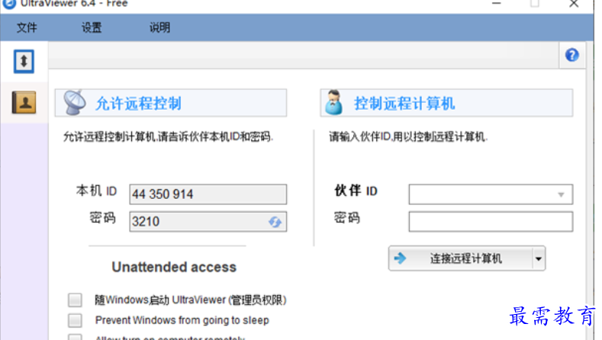Expand the 伙伴 ID dropdown arrow
This screenshot has height=340, width=602.
click(561, 194)
